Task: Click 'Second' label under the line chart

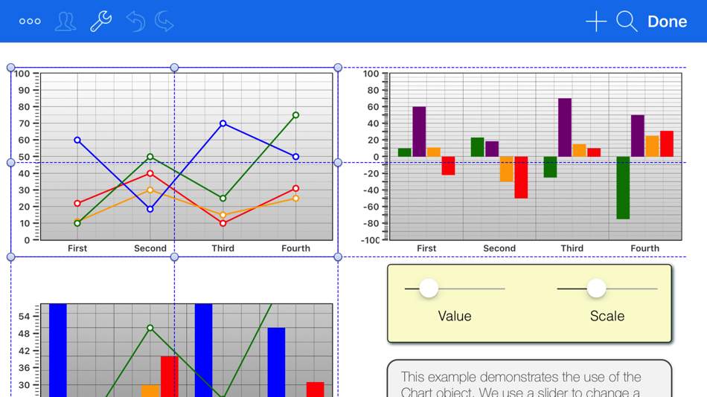Action: point(150,248)
